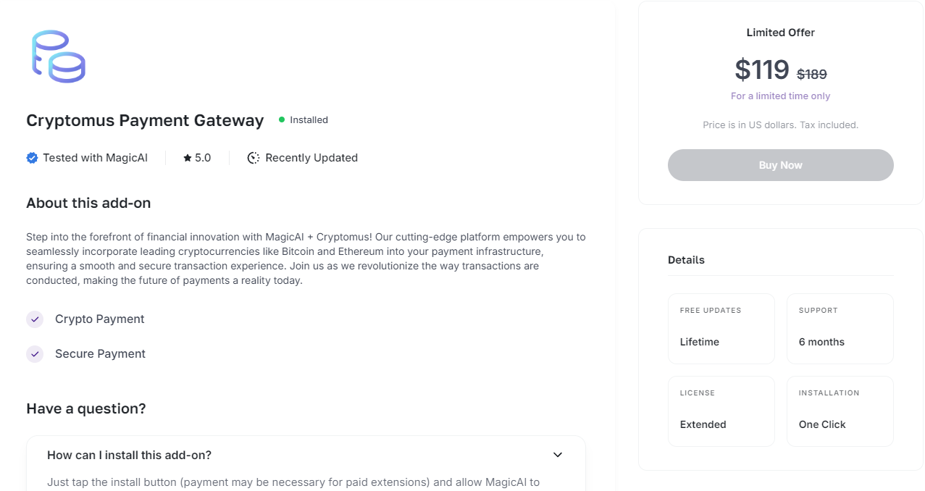The image size is (925, 491).
Task: Collapse the install question chevron
Action: pos(558,455)
